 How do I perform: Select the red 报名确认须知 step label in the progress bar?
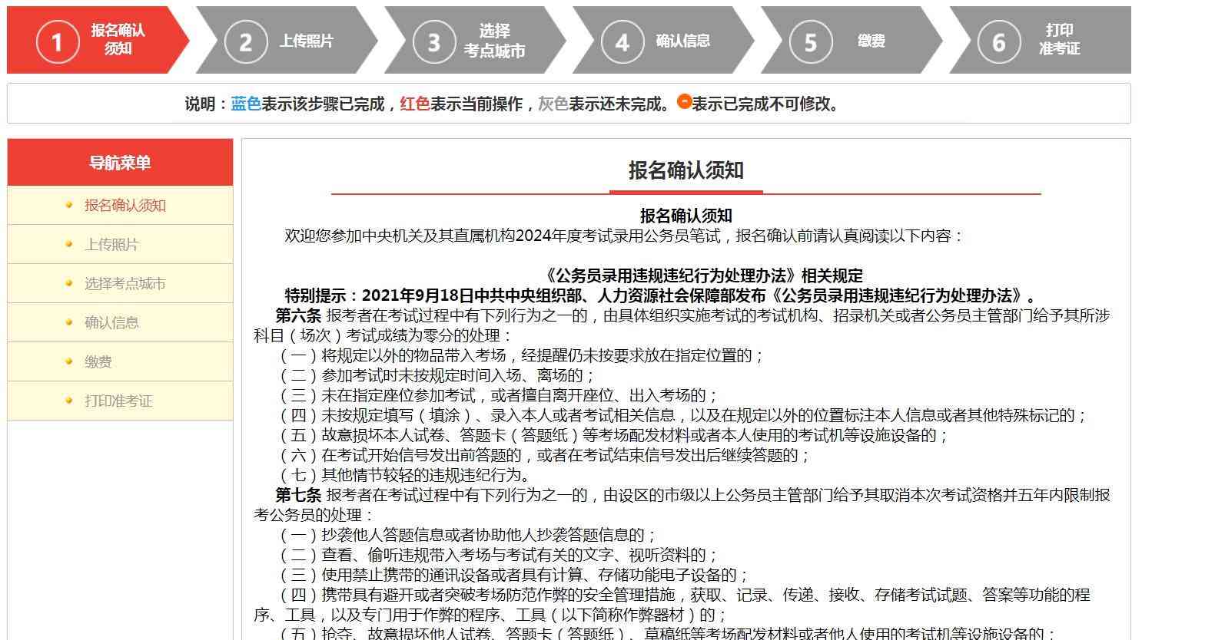(x=118, y=39)
